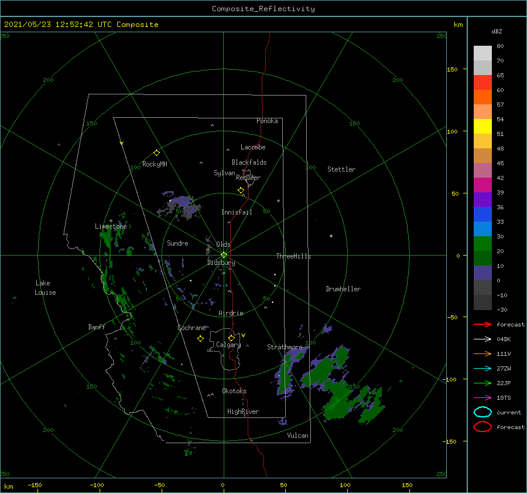Select the magenta 42-39 dBZ swatch
Screen dimensions: 527x493
click(482, 185)
